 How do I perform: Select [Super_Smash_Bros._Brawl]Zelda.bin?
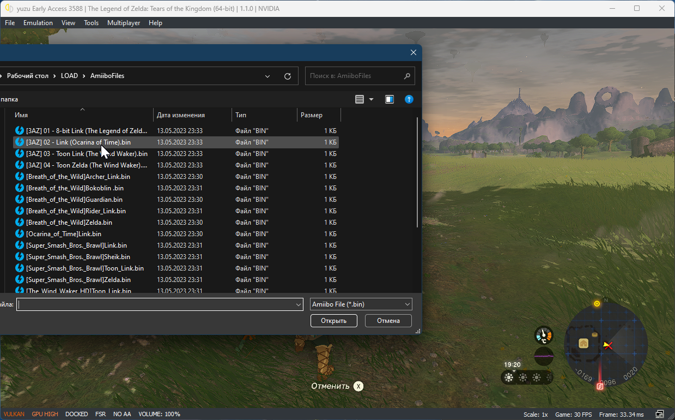176,280
